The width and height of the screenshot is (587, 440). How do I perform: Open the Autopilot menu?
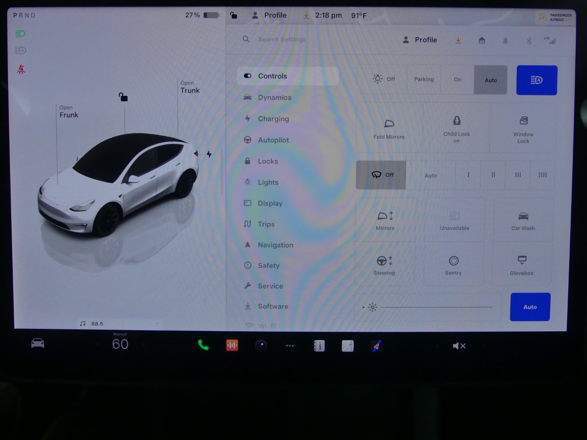click(266, 140)
